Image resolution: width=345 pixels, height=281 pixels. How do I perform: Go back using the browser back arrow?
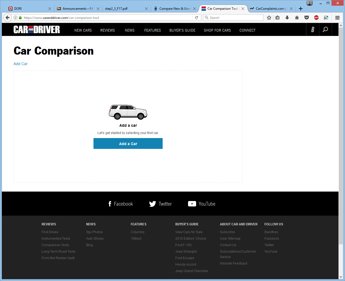[8, 18]
